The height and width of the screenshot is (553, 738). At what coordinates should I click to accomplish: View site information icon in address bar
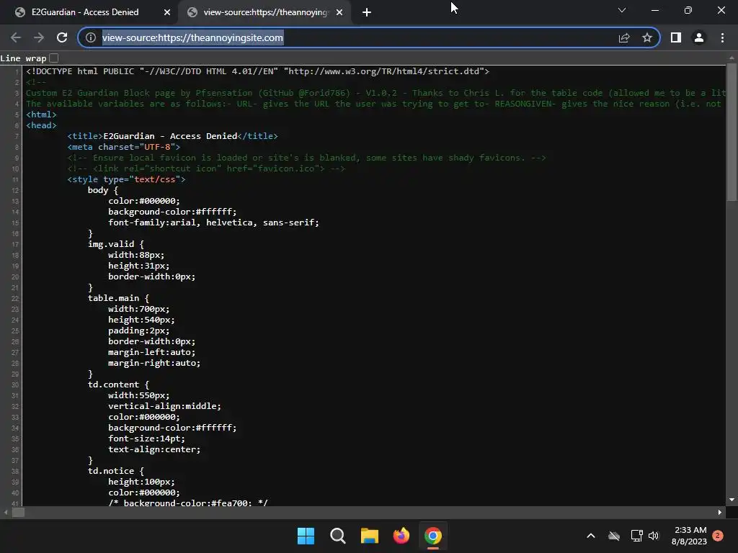[x=91, y=37]
